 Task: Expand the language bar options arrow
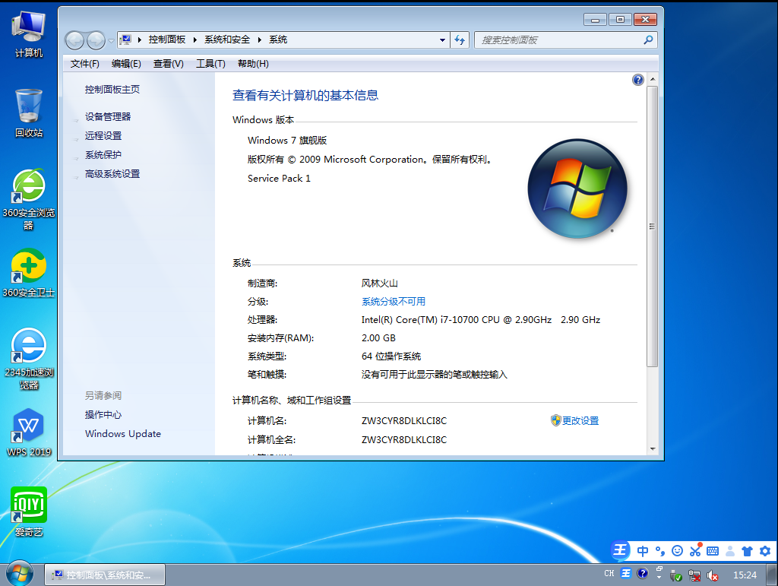(x=659, y=578)
